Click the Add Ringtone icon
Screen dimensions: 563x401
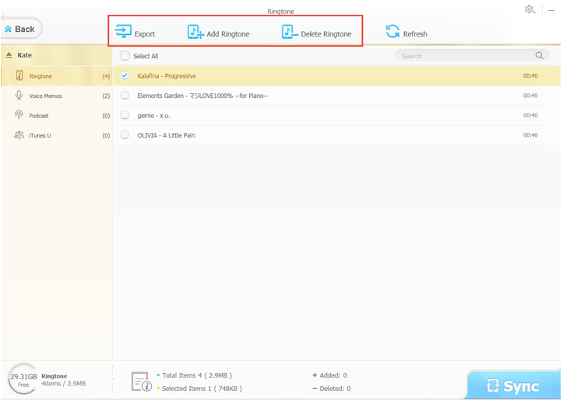[195, 32]
